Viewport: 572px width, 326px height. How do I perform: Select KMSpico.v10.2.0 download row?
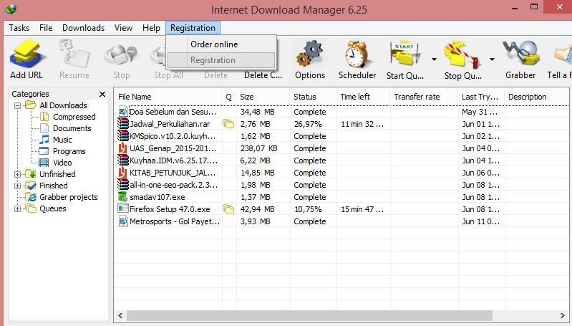(x=341, y=136)
